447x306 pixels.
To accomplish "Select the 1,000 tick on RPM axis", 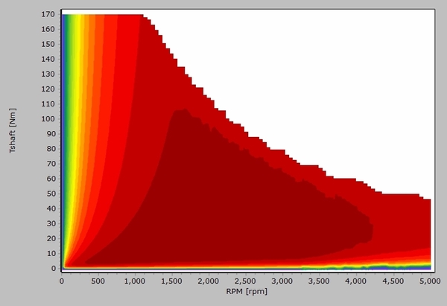I will (135, 281).
